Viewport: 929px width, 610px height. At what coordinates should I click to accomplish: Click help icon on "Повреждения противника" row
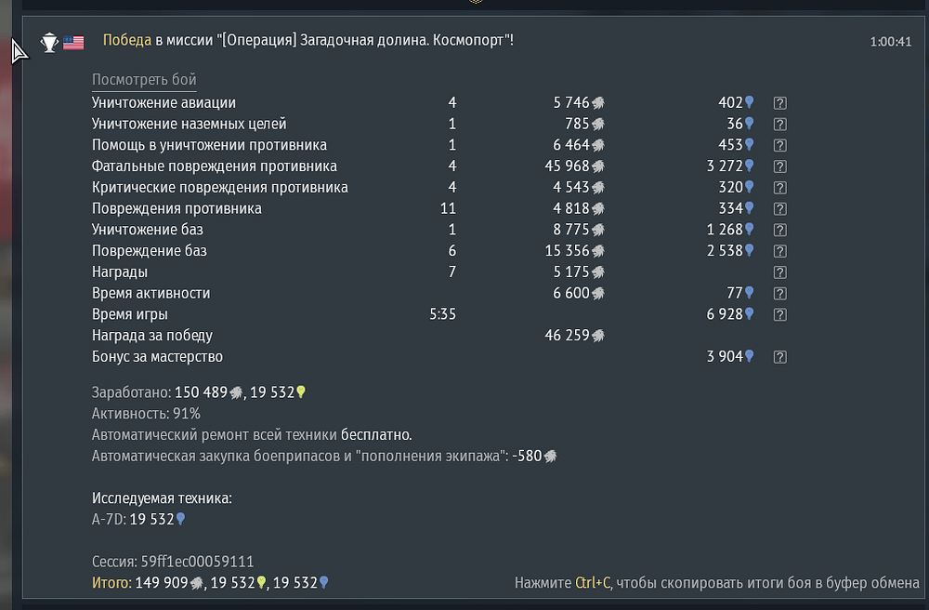pos(780,209)
